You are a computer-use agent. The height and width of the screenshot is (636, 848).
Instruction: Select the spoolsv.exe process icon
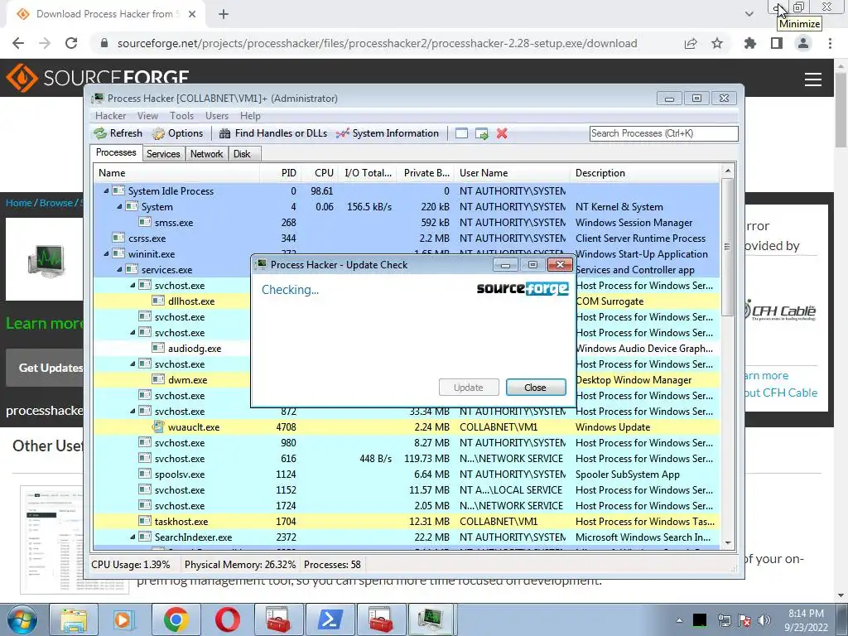pos(144,474)
